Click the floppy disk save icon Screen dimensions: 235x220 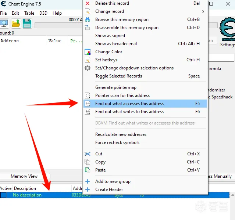[27, 24]
